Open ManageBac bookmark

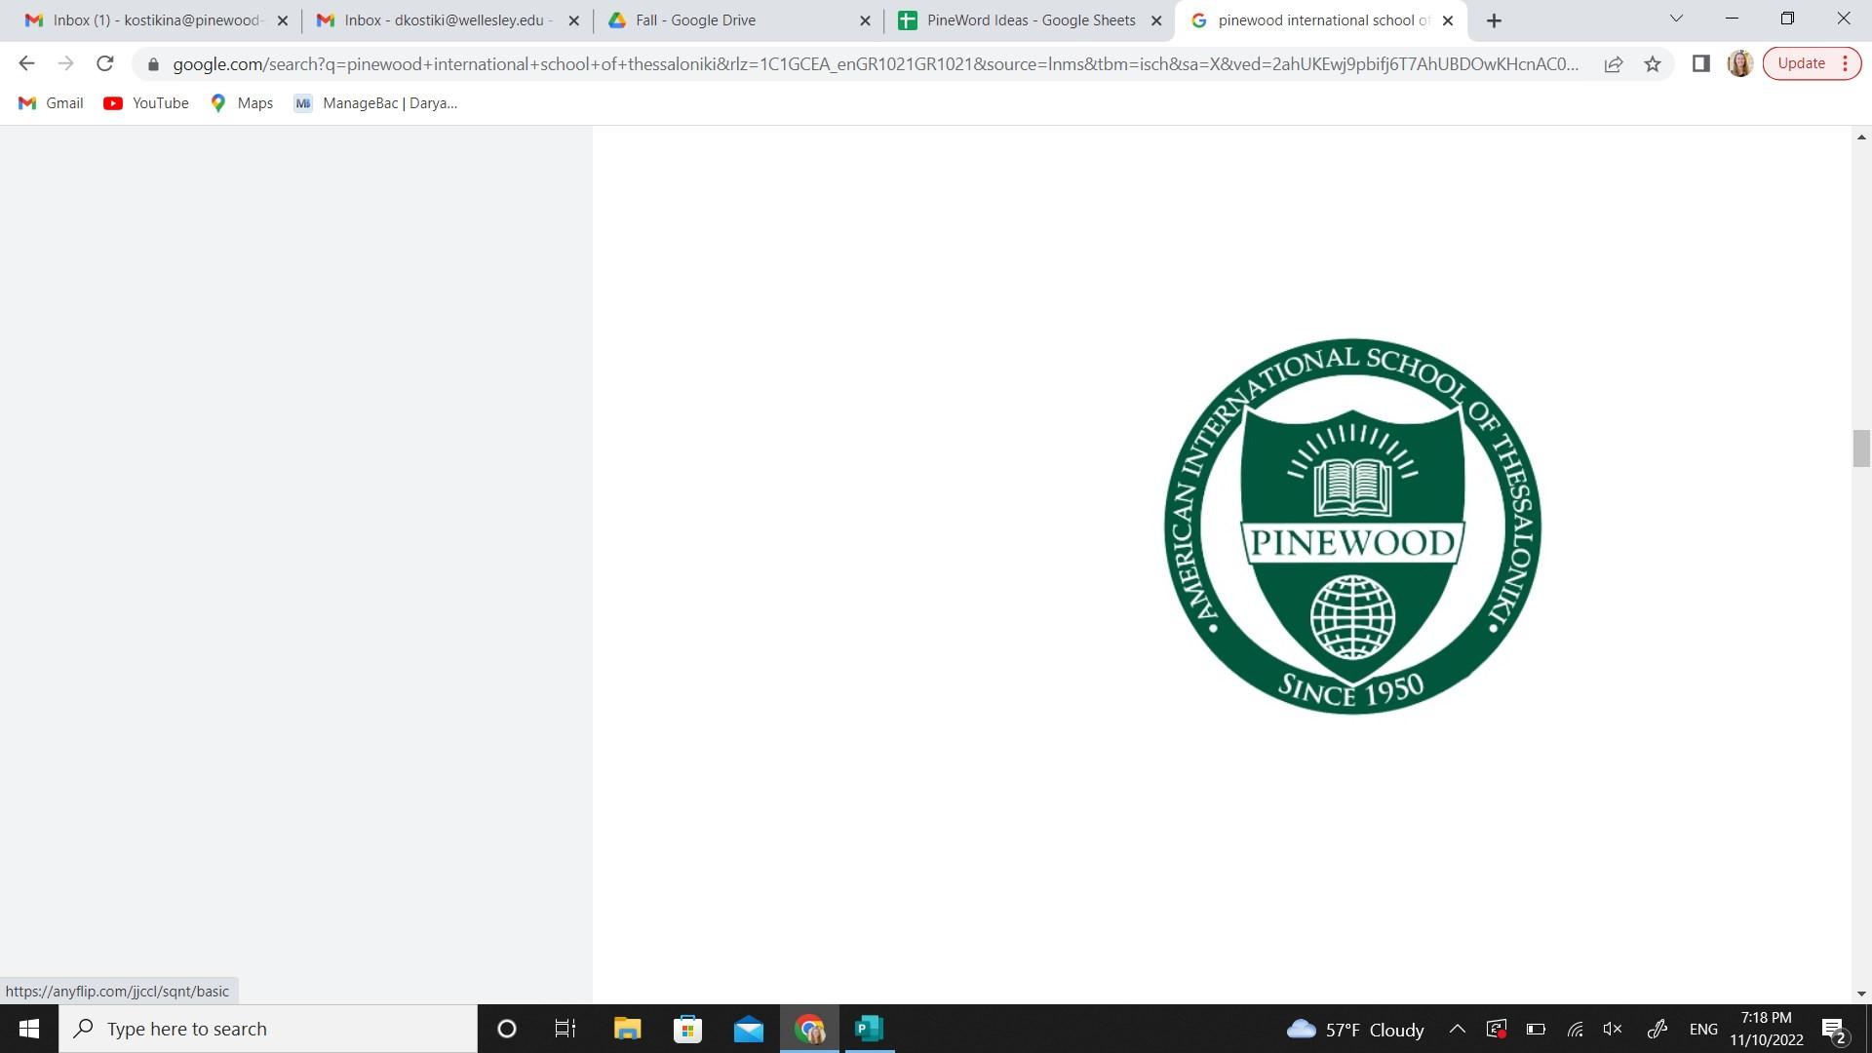tap(375, 103)
